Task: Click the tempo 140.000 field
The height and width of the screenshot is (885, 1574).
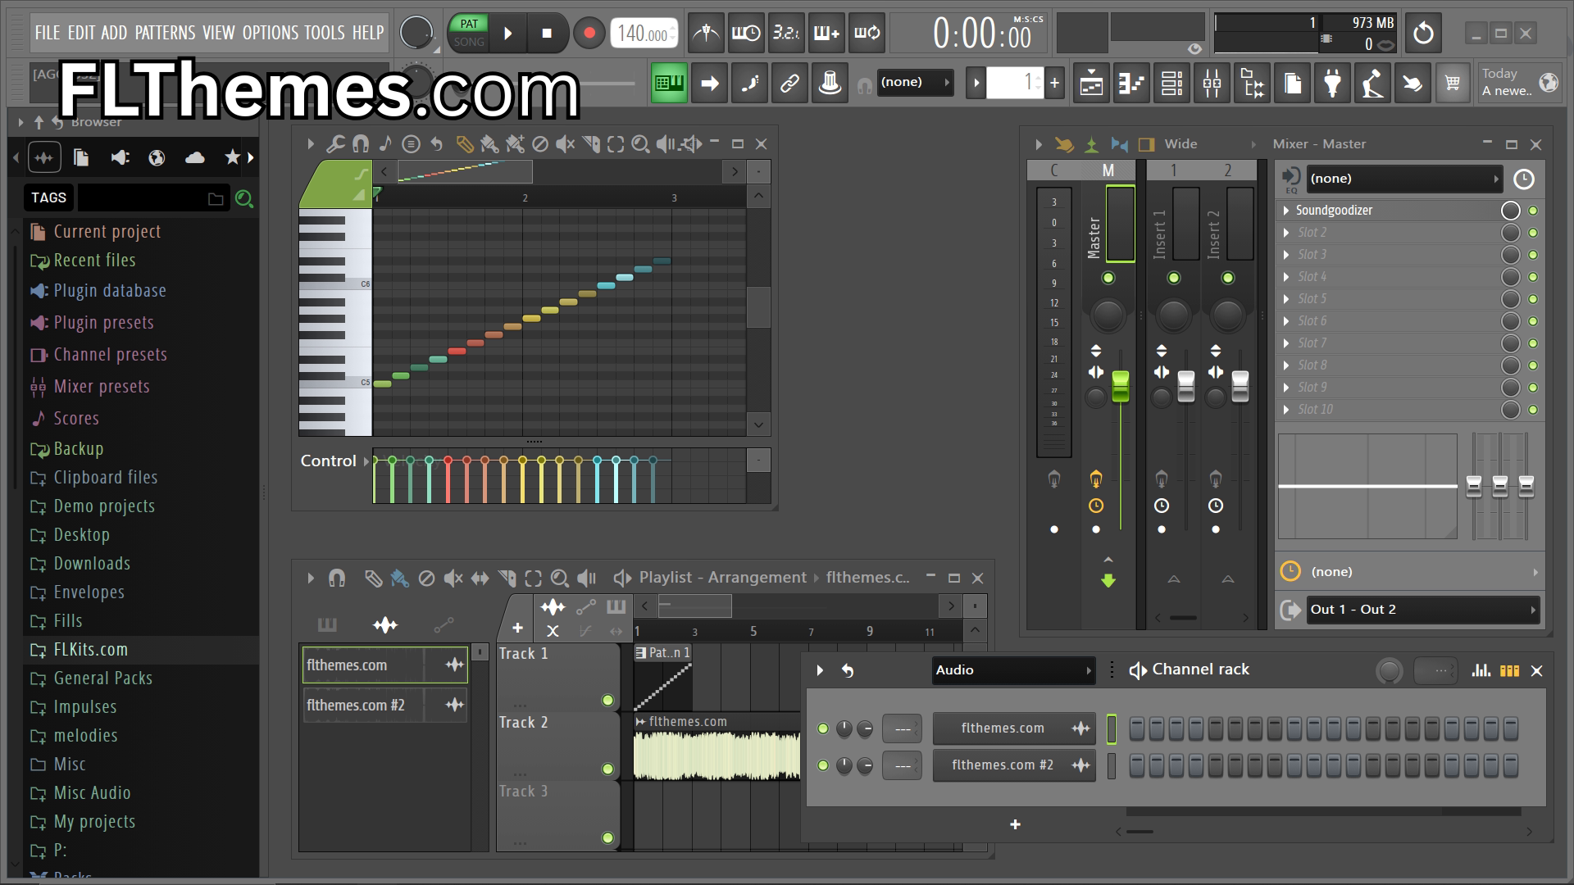Action: click(644, 34)
